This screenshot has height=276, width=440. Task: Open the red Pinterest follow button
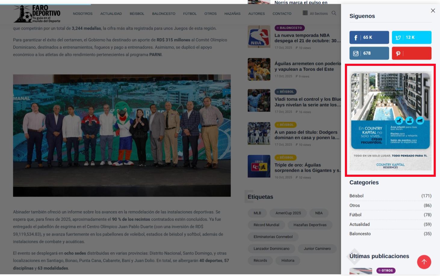point(411,53)
